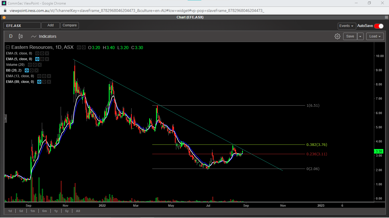Collapse the Eastern Resources legend box
The height and width of the screenshot is (218, 389).
[8, 47]
